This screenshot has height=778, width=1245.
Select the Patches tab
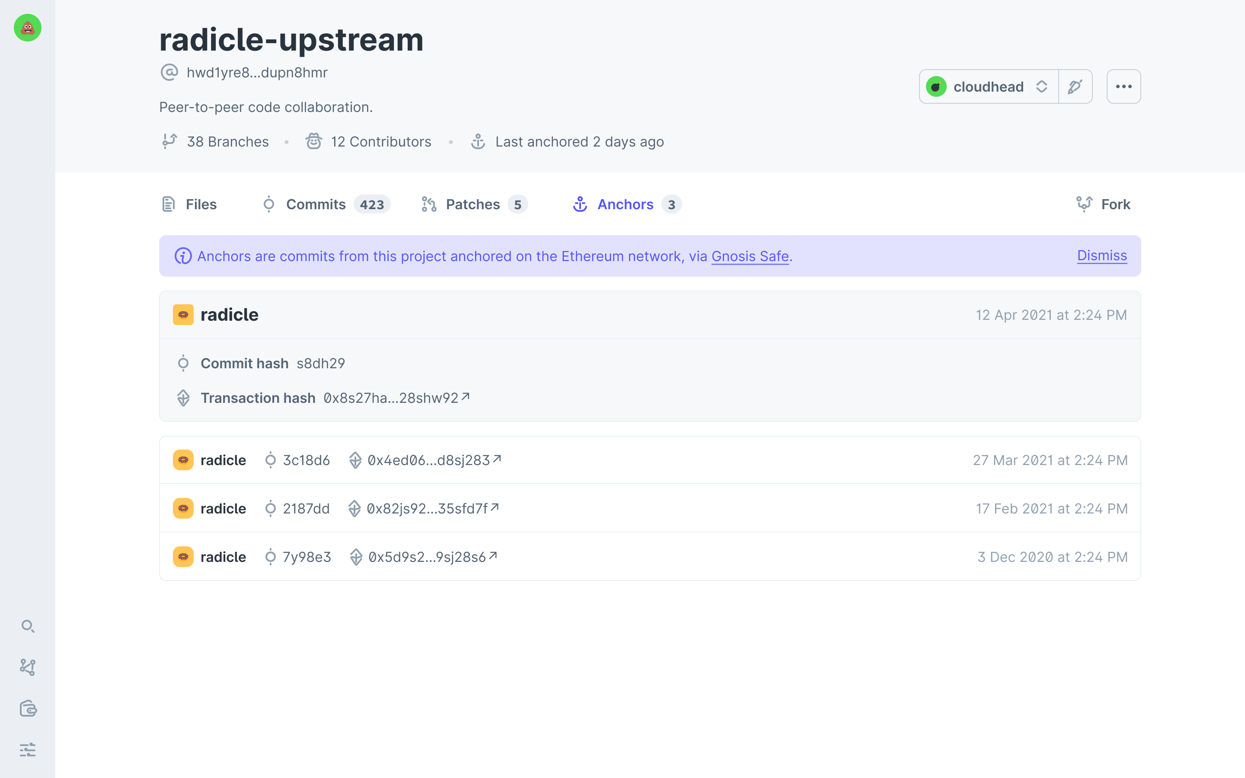(472, 204)
